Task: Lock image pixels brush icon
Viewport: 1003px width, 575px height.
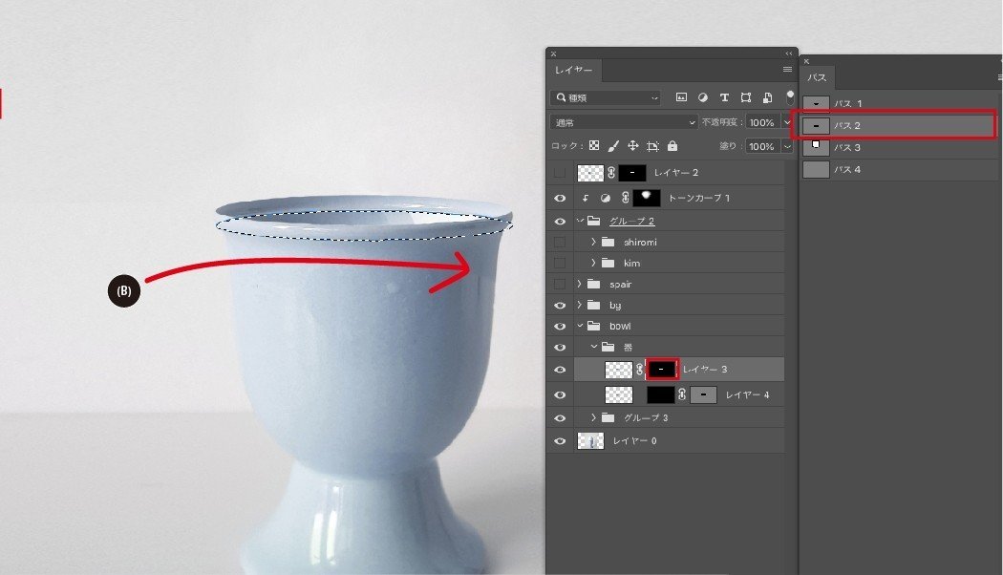Action: coord(613,146)
